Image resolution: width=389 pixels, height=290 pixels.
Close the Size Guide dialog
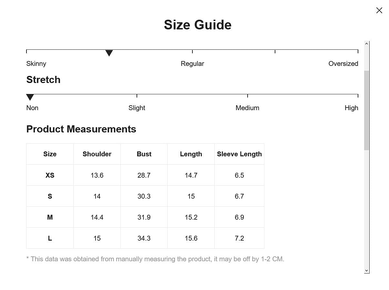pyautogui.click(x=379, y=10)
